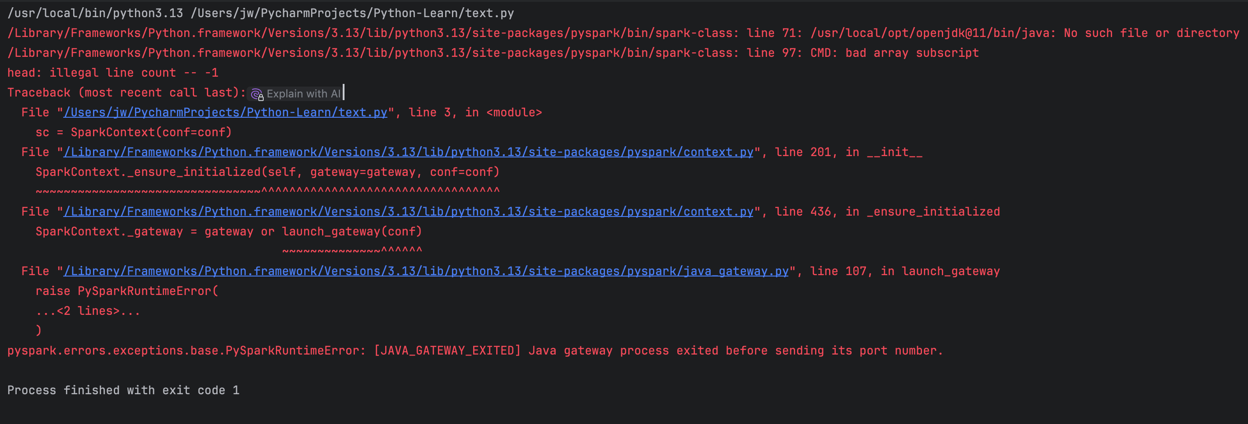Click 'line 3, in <module>' text
The image size is (1248, 424).
pos(475,112)
